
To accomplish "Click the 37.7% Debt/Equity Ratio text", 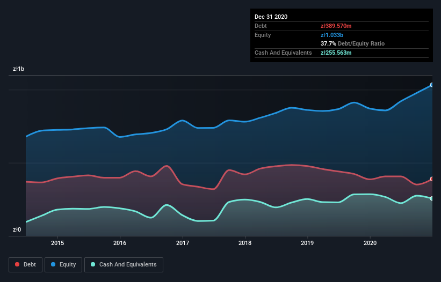I will (x=353, y=43).
